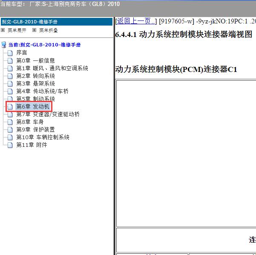
Task: Click the page icon for 第2章 转向系统
Action: (x=10, y=76)
